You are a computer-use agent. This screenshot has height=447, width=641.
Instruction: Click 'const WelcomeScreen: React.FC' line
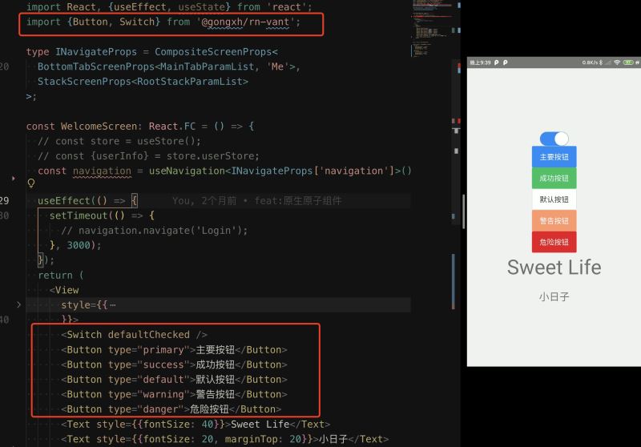[140, 127]
